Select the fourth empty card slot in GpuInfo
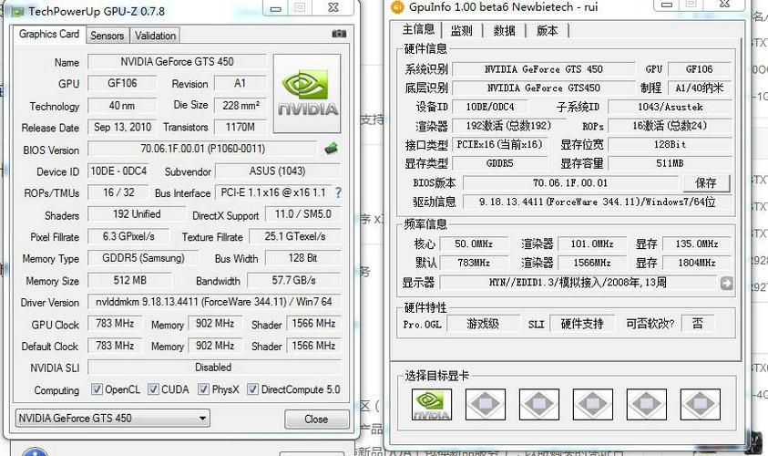Image resolution: width=768 pixels, height=456 pixels. (x=593, y=405)
